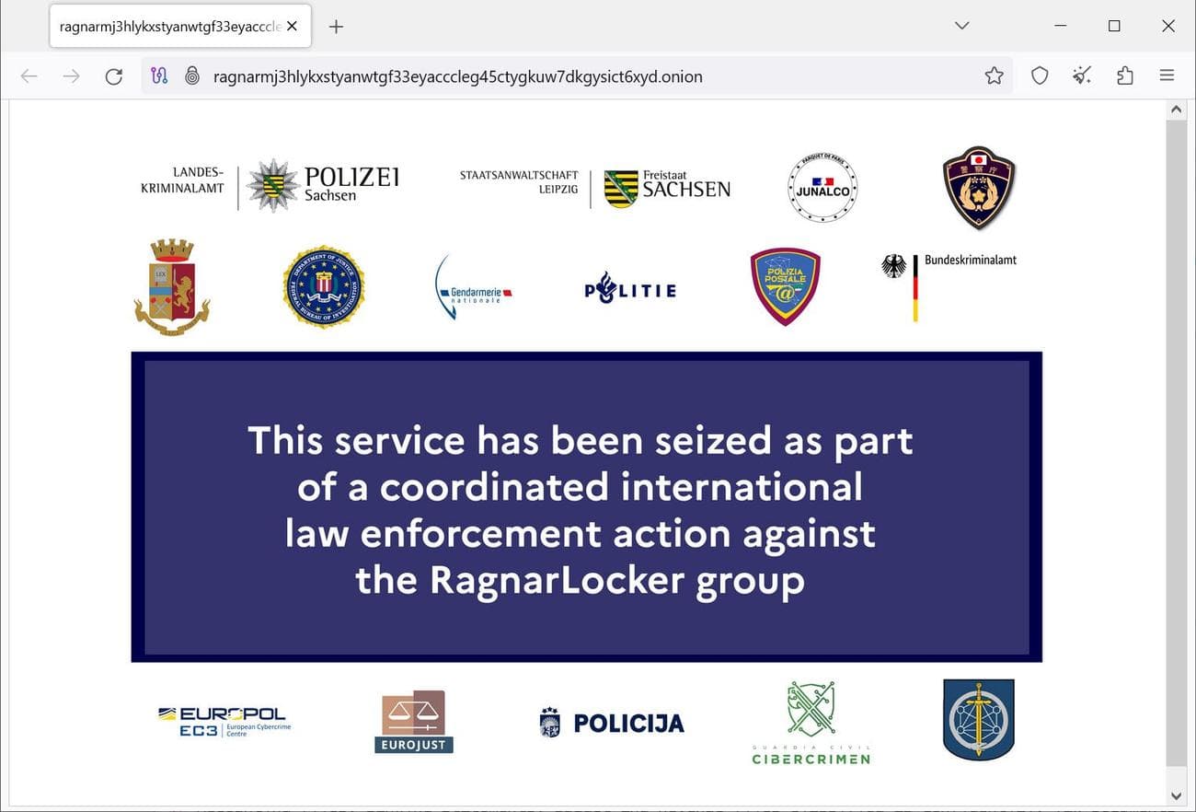Click the Latvian POLICIJA logo
The width and height of the screenshot is (1196, 812).
point(610,723)
